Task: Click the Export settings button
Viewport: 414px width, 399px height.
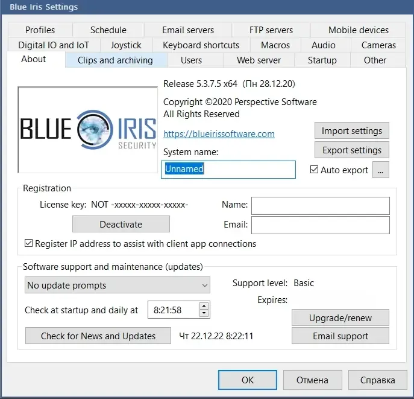Action: [x=352, y=150]
